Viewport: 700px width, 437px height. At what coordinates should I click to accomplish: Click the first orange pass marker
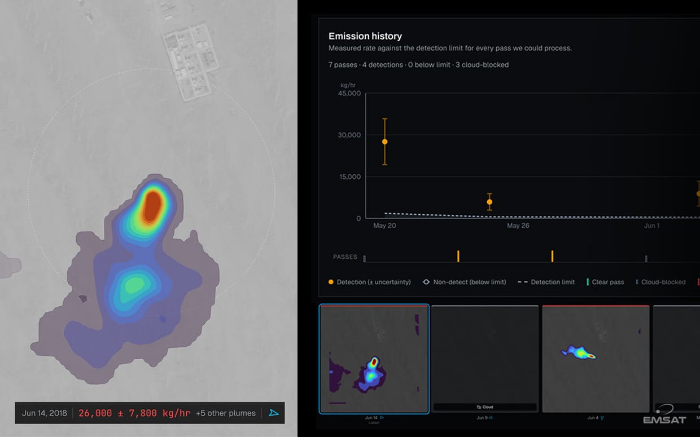458,256
